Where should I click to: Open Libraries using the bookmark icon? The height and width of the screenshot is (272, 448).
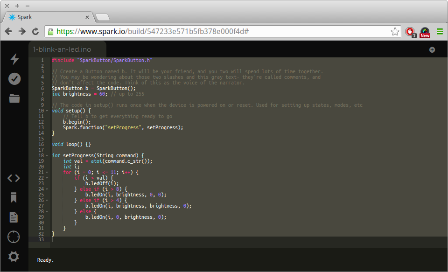click(x=14, y=197)
